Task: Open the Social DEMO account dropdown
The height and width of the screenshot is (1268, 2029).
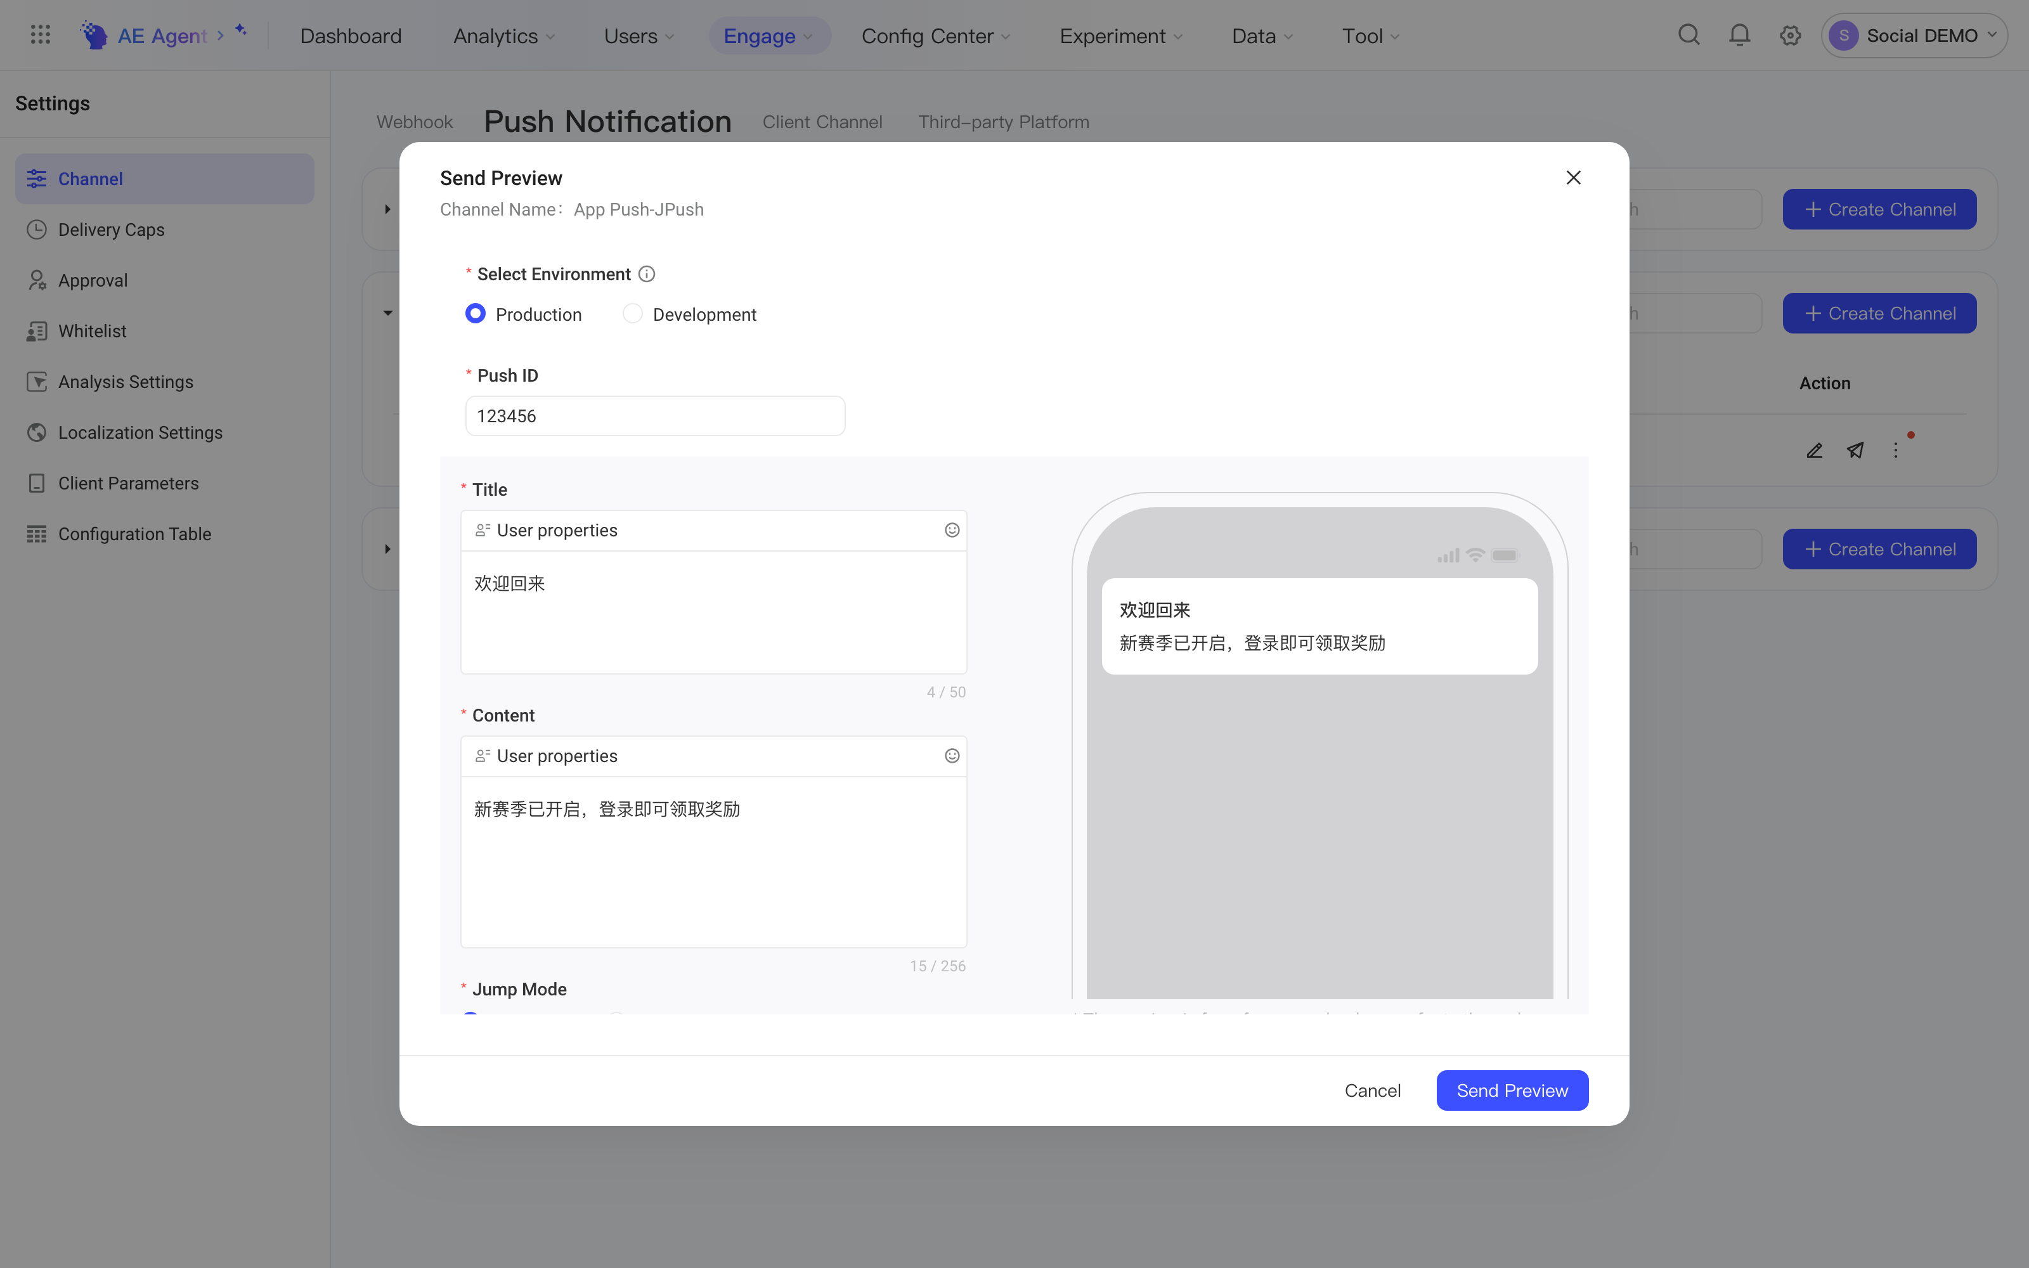Action: coord(1914,36)
